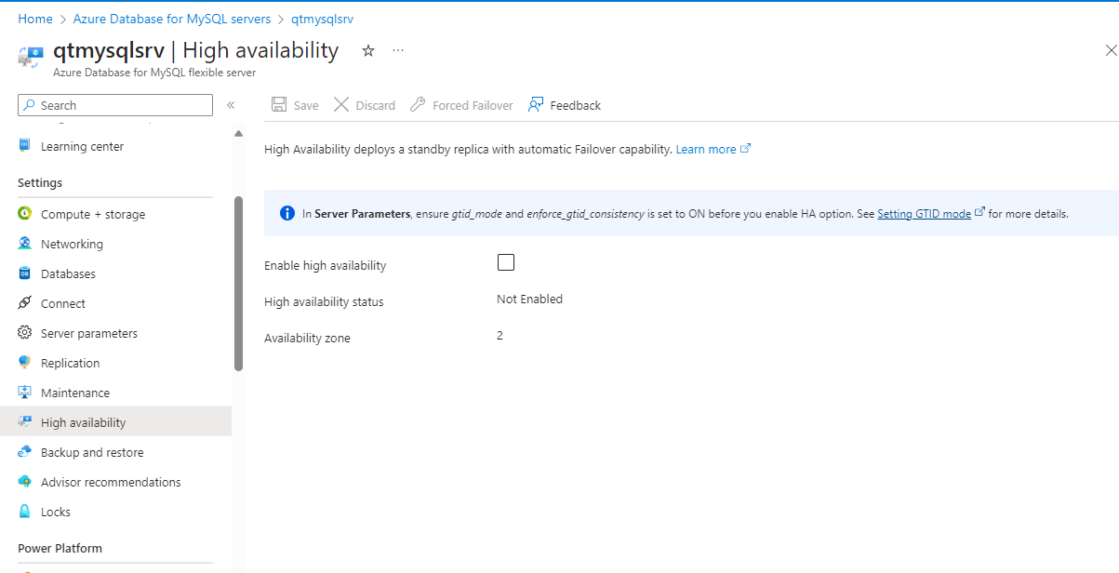
Task: Follow the Setting GTID mode link
Action: click(925, 213)
